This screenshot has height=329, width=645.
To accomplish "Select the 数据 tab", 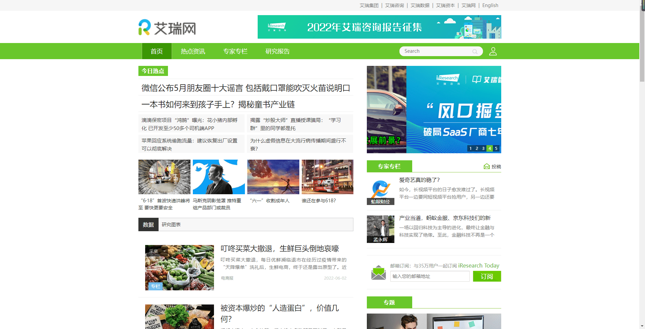I will [x=148, y=224].
